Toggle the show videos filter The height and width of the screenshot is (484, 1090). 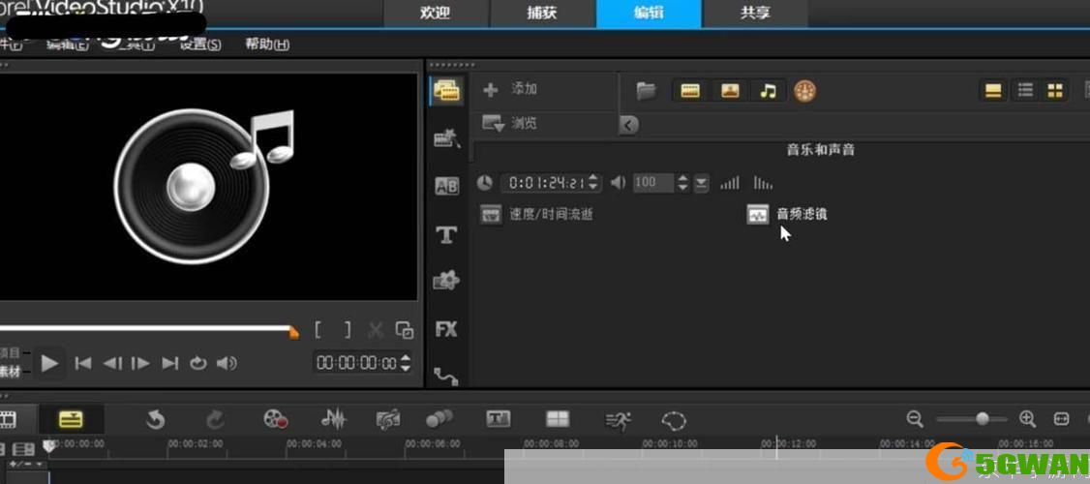[x=690, y=90]
